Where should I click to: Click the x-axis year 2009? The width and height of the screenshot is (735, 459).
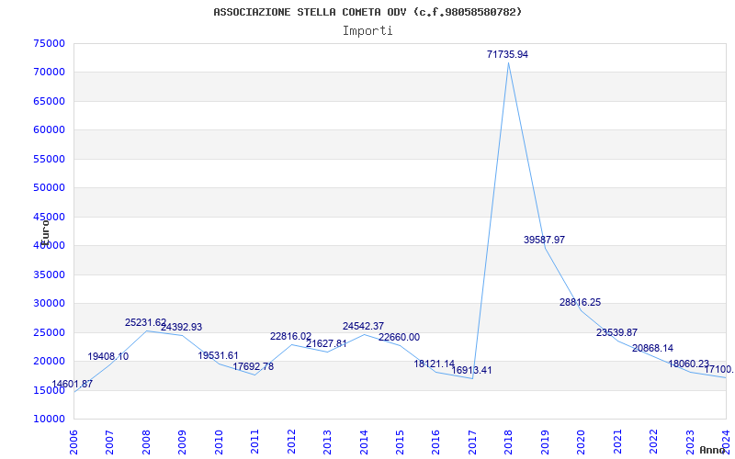(182, 442)
